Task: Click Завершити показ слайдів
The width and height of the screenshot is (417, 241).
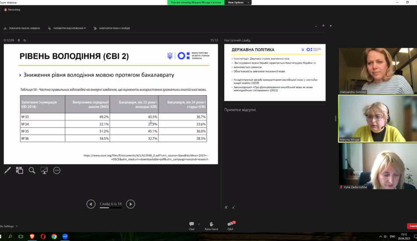Action: tap(111, 28)
